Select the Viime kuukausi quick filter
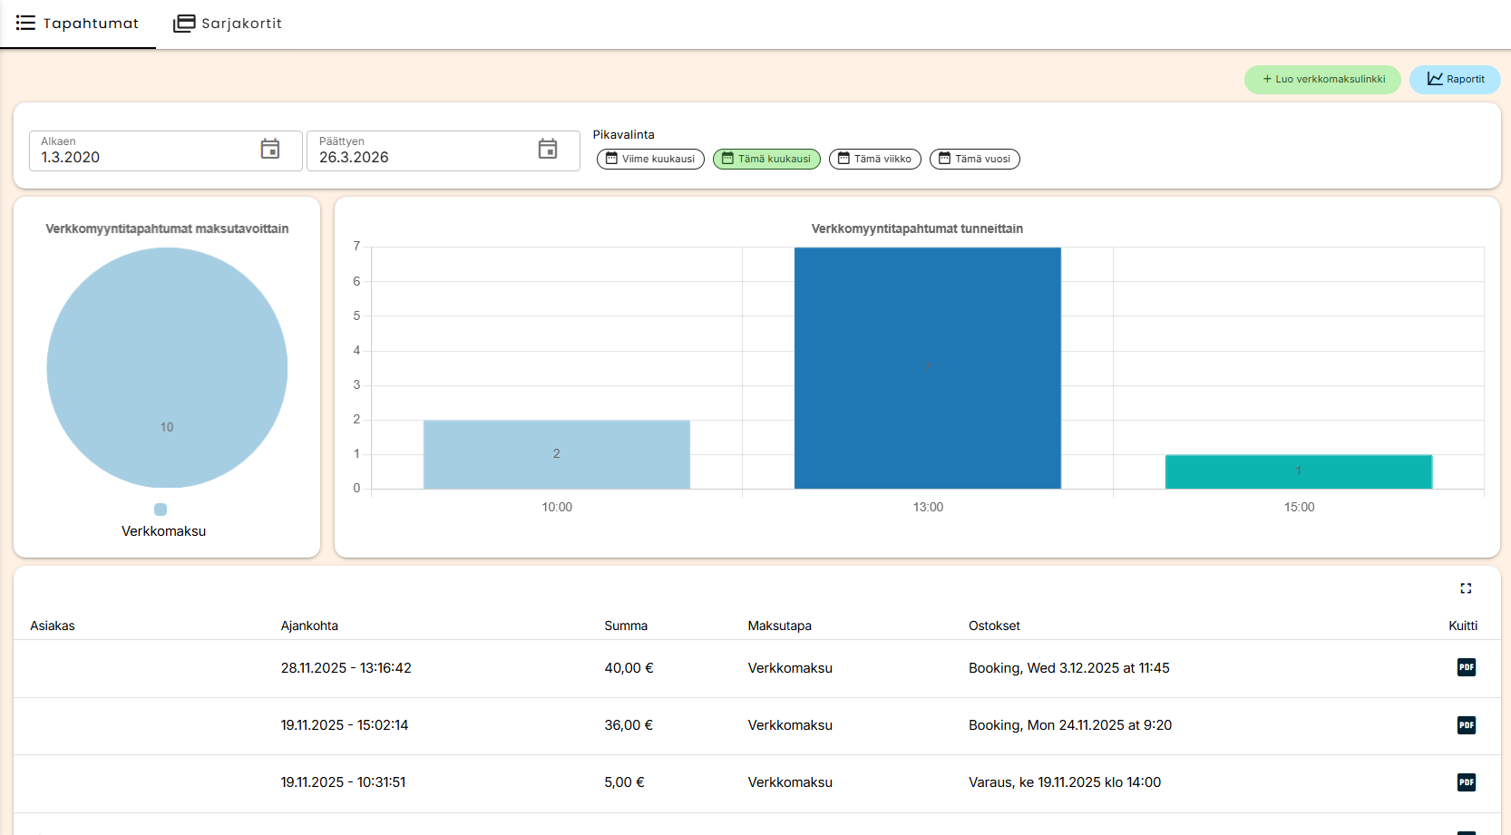The height and width of the screenshot is (835, 1511). pyautogui.click(x=650, y=159)
